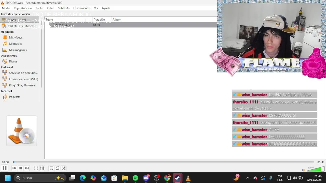Image resolution: width=326 pixels, height=183 pixels.
Task: Open the Medio menu
Action: 6,8
